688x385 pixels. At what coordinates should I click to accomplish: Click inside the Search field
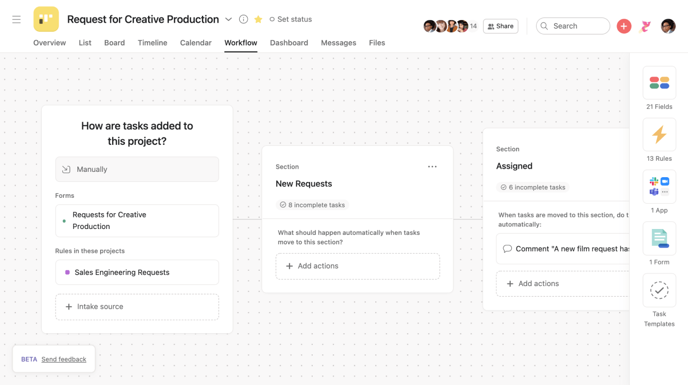[573, 25]
